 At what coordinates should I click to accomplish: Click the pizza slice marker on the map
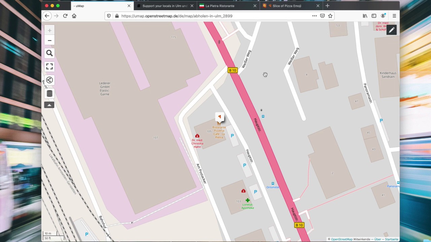[x=220, y=117]
